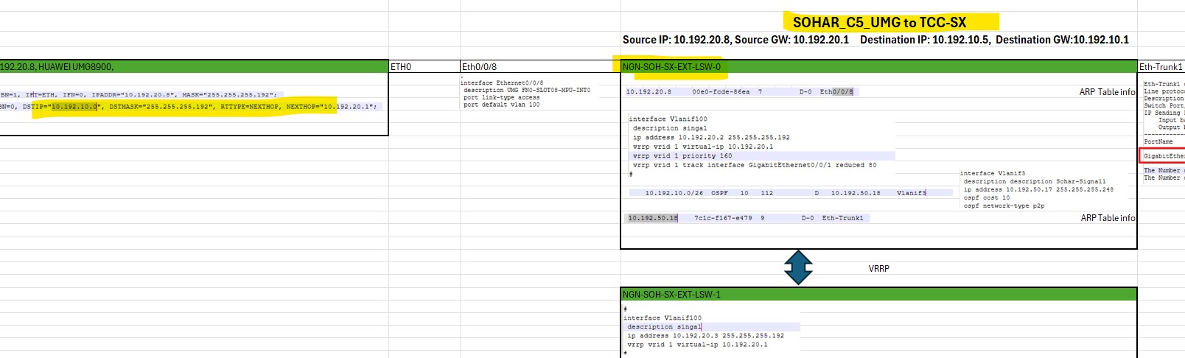
Task: Click the blue double-headed VRRP arrow shape
Action: point(798,267)
